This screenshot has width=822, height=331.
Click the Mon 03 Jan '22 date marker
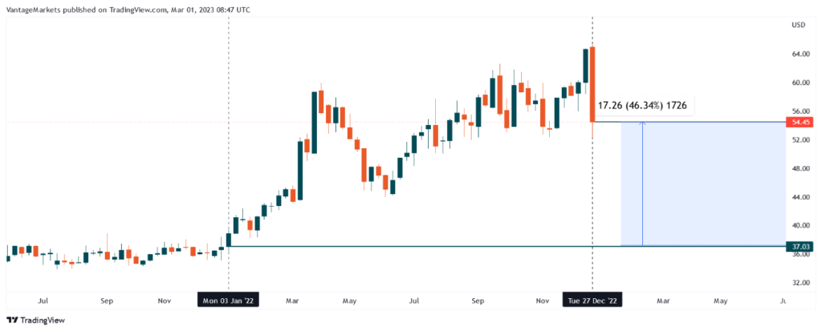(229, 301)
